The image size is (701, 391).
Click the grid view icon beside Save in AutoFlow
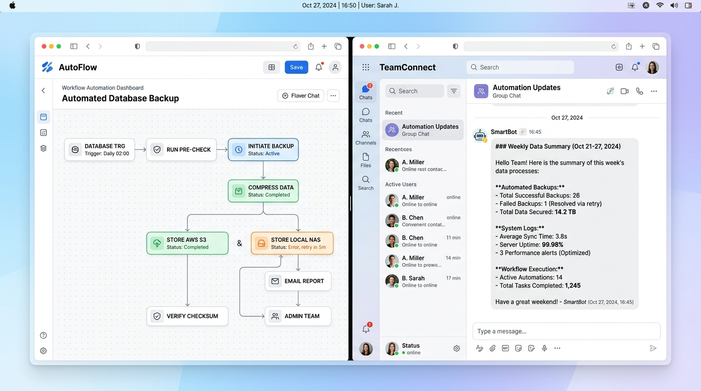pyautogui.click(x=272, y=67)
